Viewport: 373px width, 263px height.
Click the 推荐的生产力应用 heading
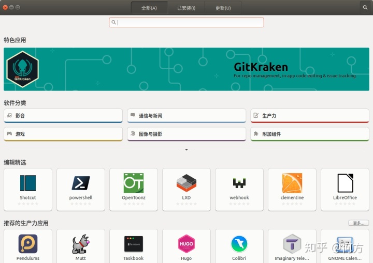[x=26, y=223]
